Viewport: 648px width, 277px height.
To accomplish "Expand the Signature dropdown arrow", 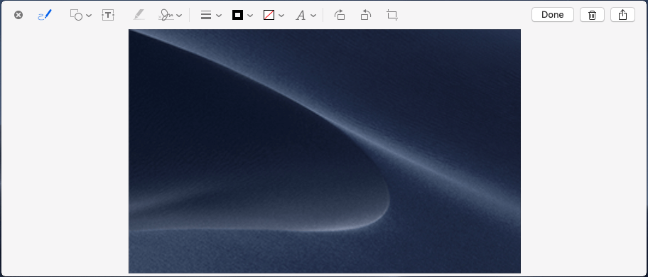I will 179,16.
